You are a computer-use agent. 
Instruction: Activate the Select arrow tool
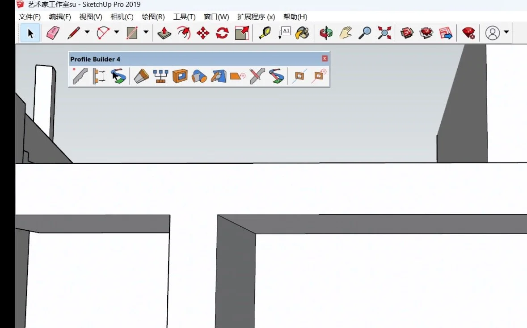[x=30, y=33]
